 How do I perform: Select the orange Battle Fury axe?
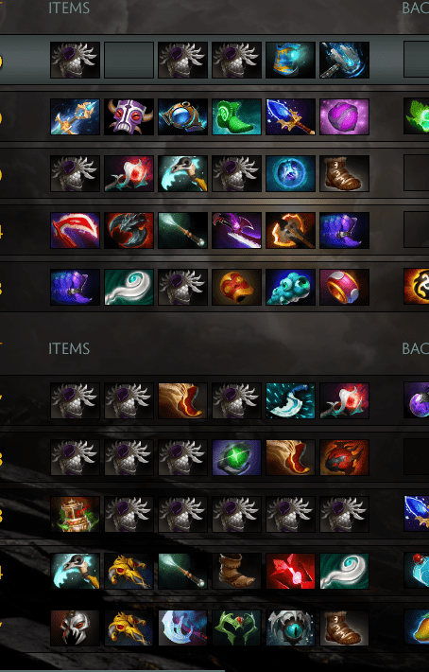[x=290, y=231]
